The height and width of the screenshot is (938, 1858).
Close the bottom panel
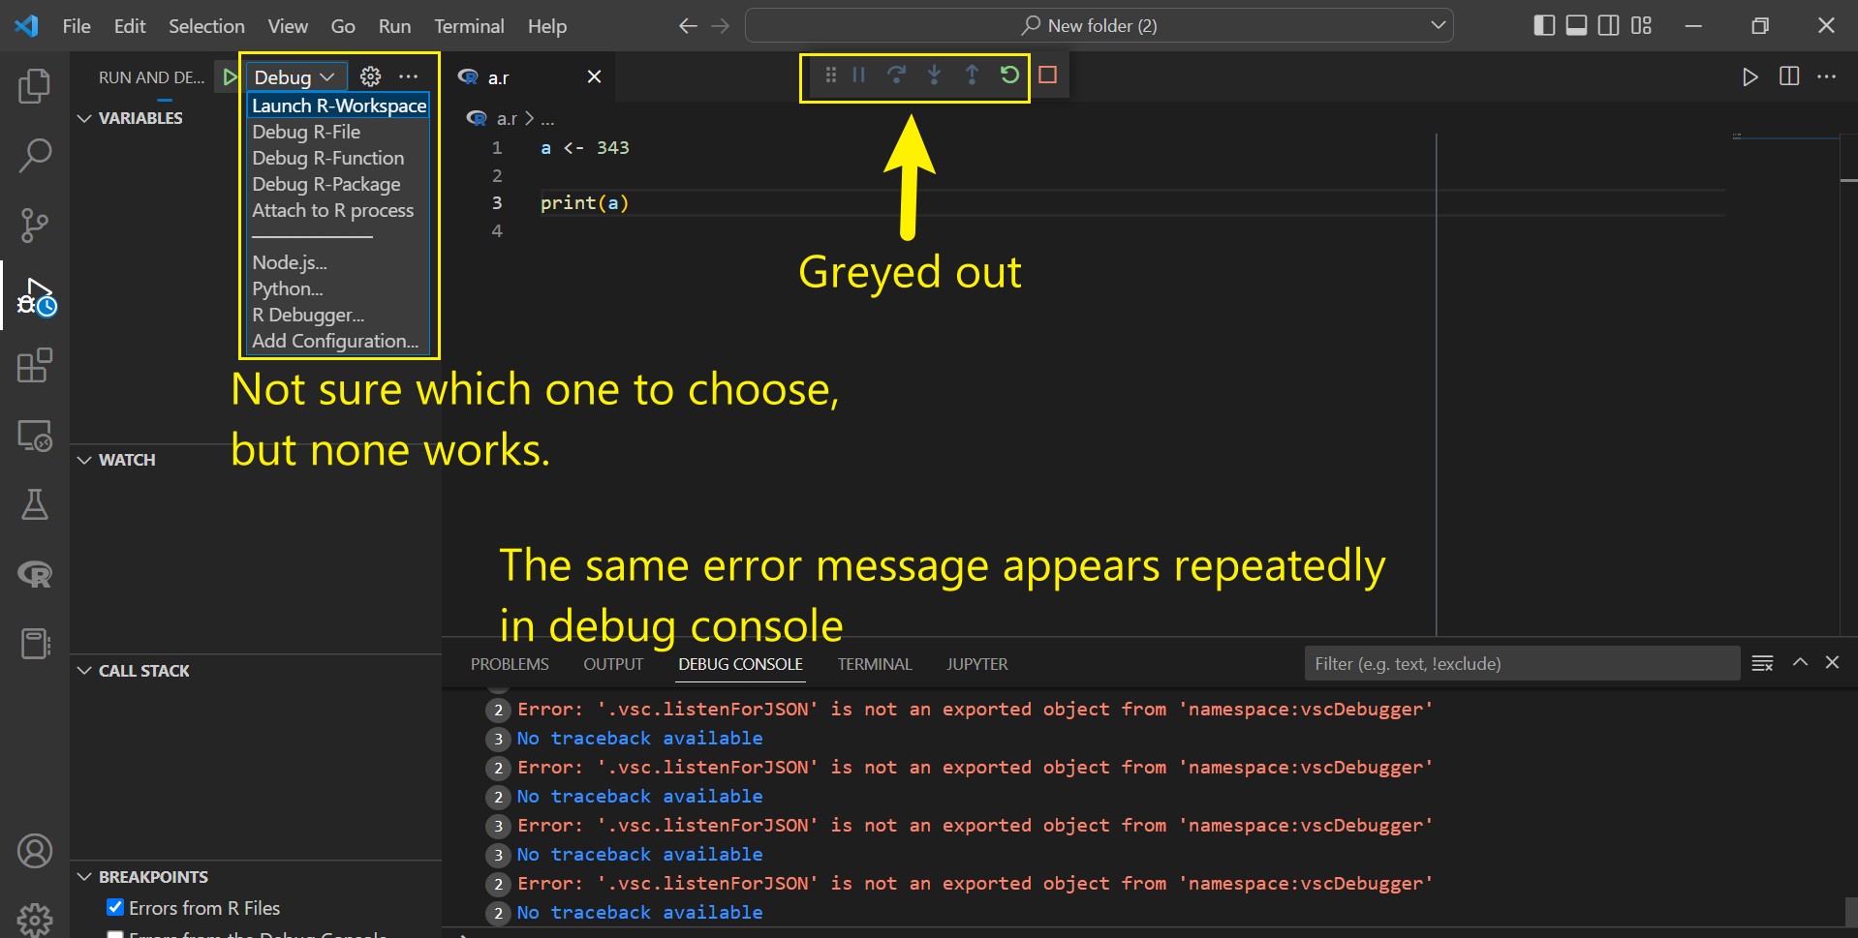click(x=1832, y=663)
